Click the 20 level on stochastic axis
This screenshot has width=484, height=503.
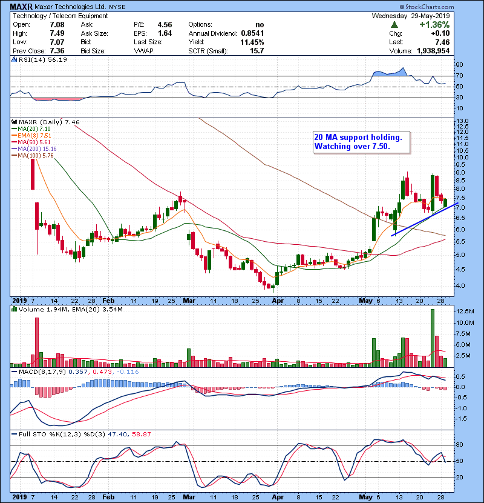click(459, 478)
